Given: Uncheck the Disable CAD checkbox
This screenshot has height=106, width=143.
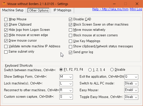Looking at the screenshot, I should tap(70, 19).
